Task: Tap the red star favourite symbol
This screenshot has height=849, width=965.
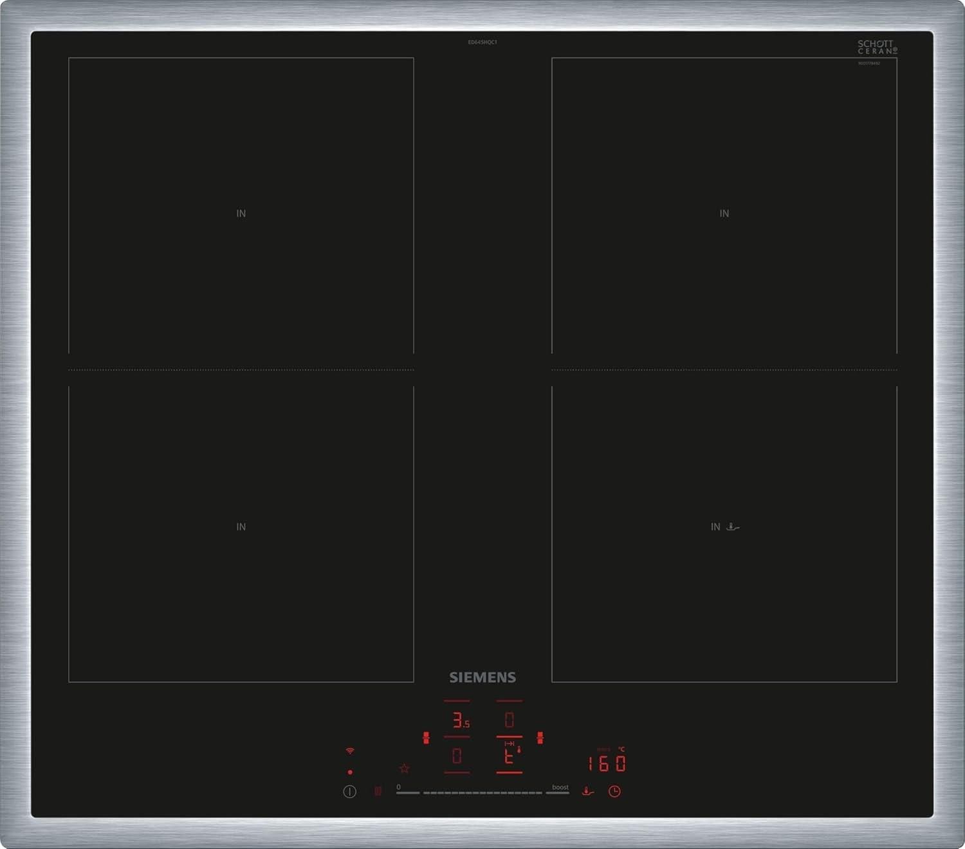Action: 404,769
